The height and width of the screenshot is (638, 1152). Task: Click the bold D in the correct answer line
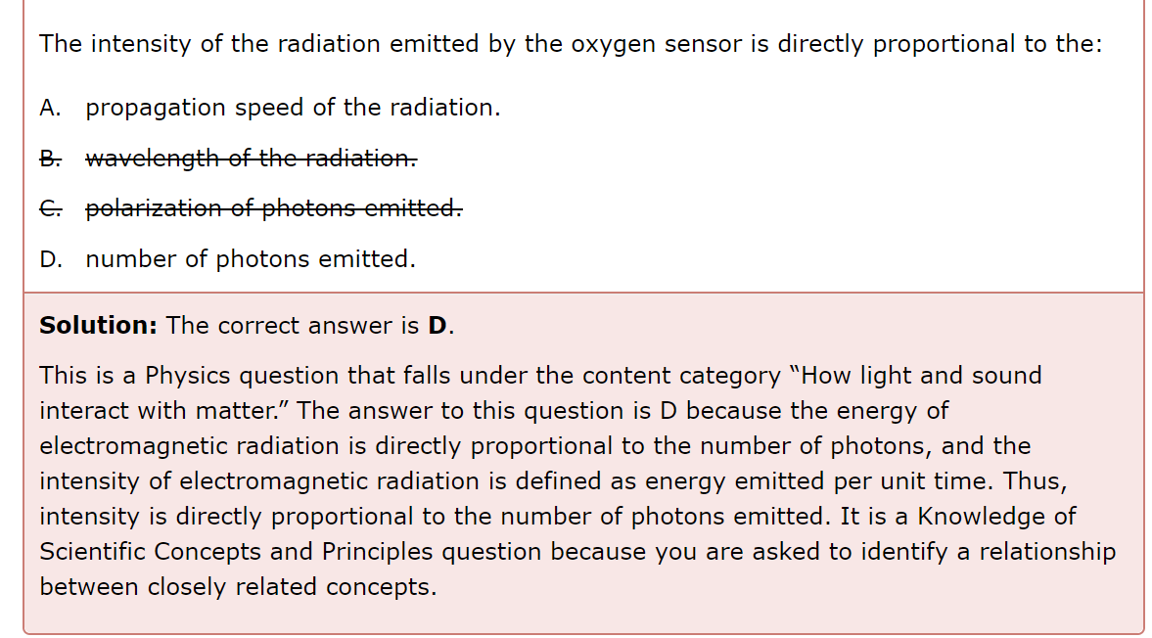(x=438, y=325)
